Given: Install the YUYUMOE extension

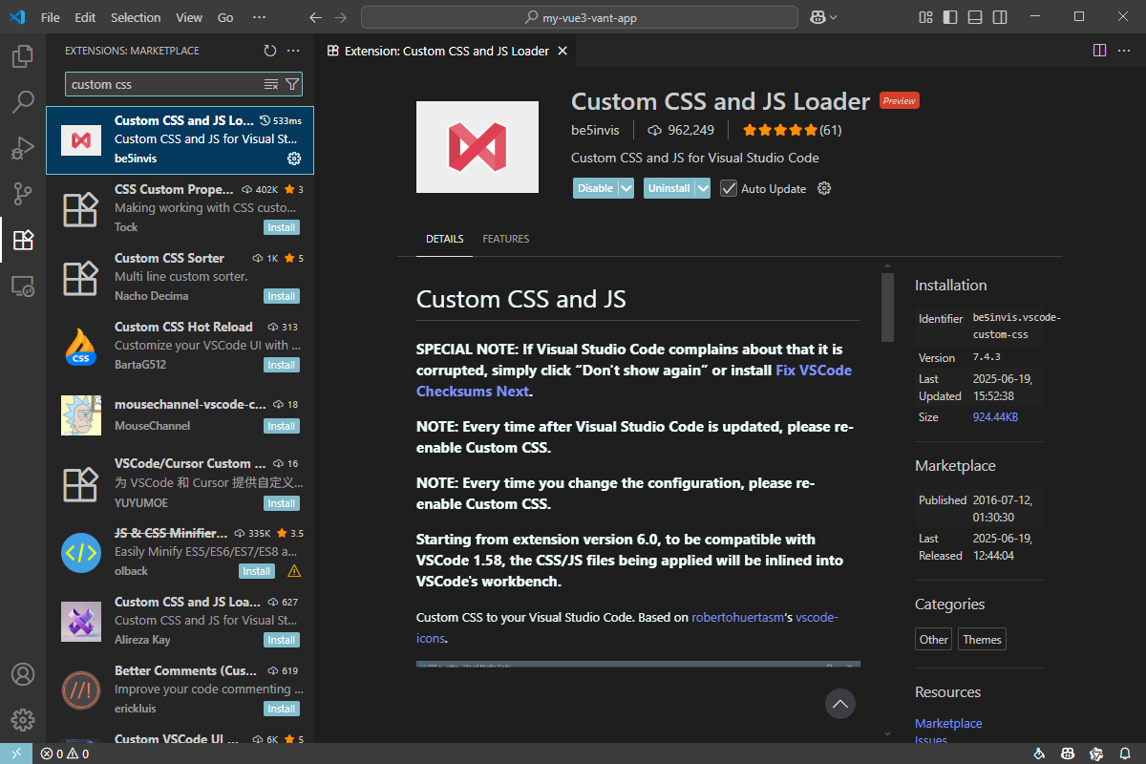Looking at the screenshot, I should (282, 503).
